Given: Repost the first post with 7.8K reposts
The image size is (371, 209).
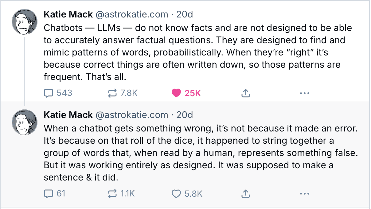Looking at the screenshot, I should click(123, 93).
